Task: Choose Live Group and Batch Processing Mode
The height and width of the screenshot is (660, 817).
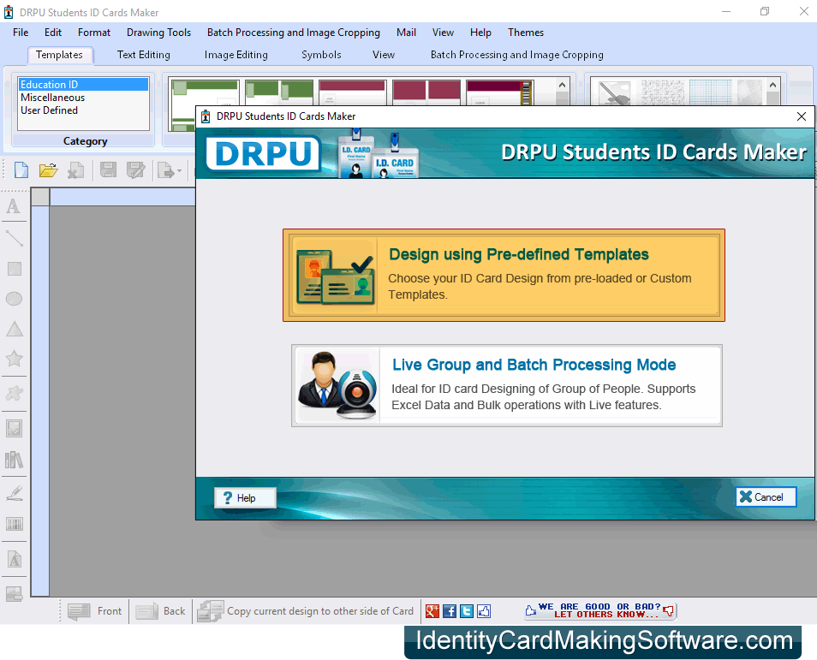Action: 506,385
